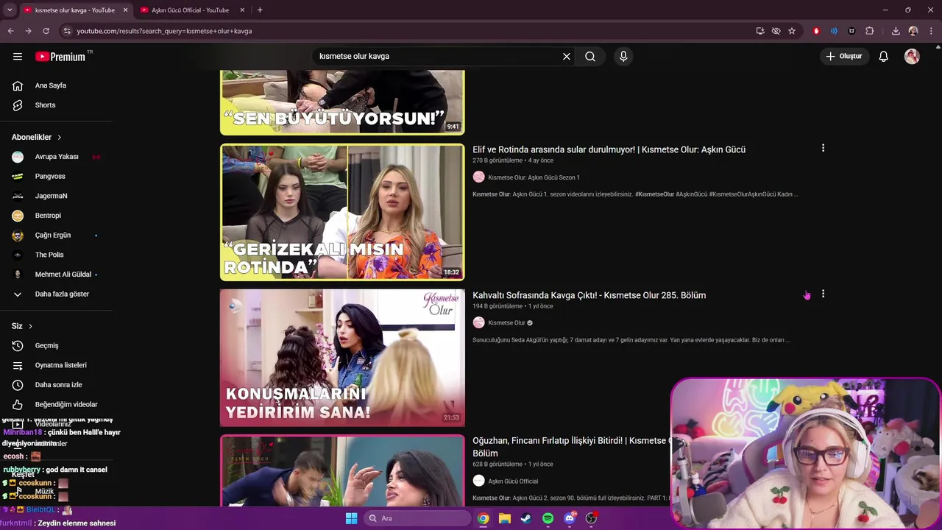Submit search with the magnifier icon
Screen dimensions: 942x530
(590, 56)
